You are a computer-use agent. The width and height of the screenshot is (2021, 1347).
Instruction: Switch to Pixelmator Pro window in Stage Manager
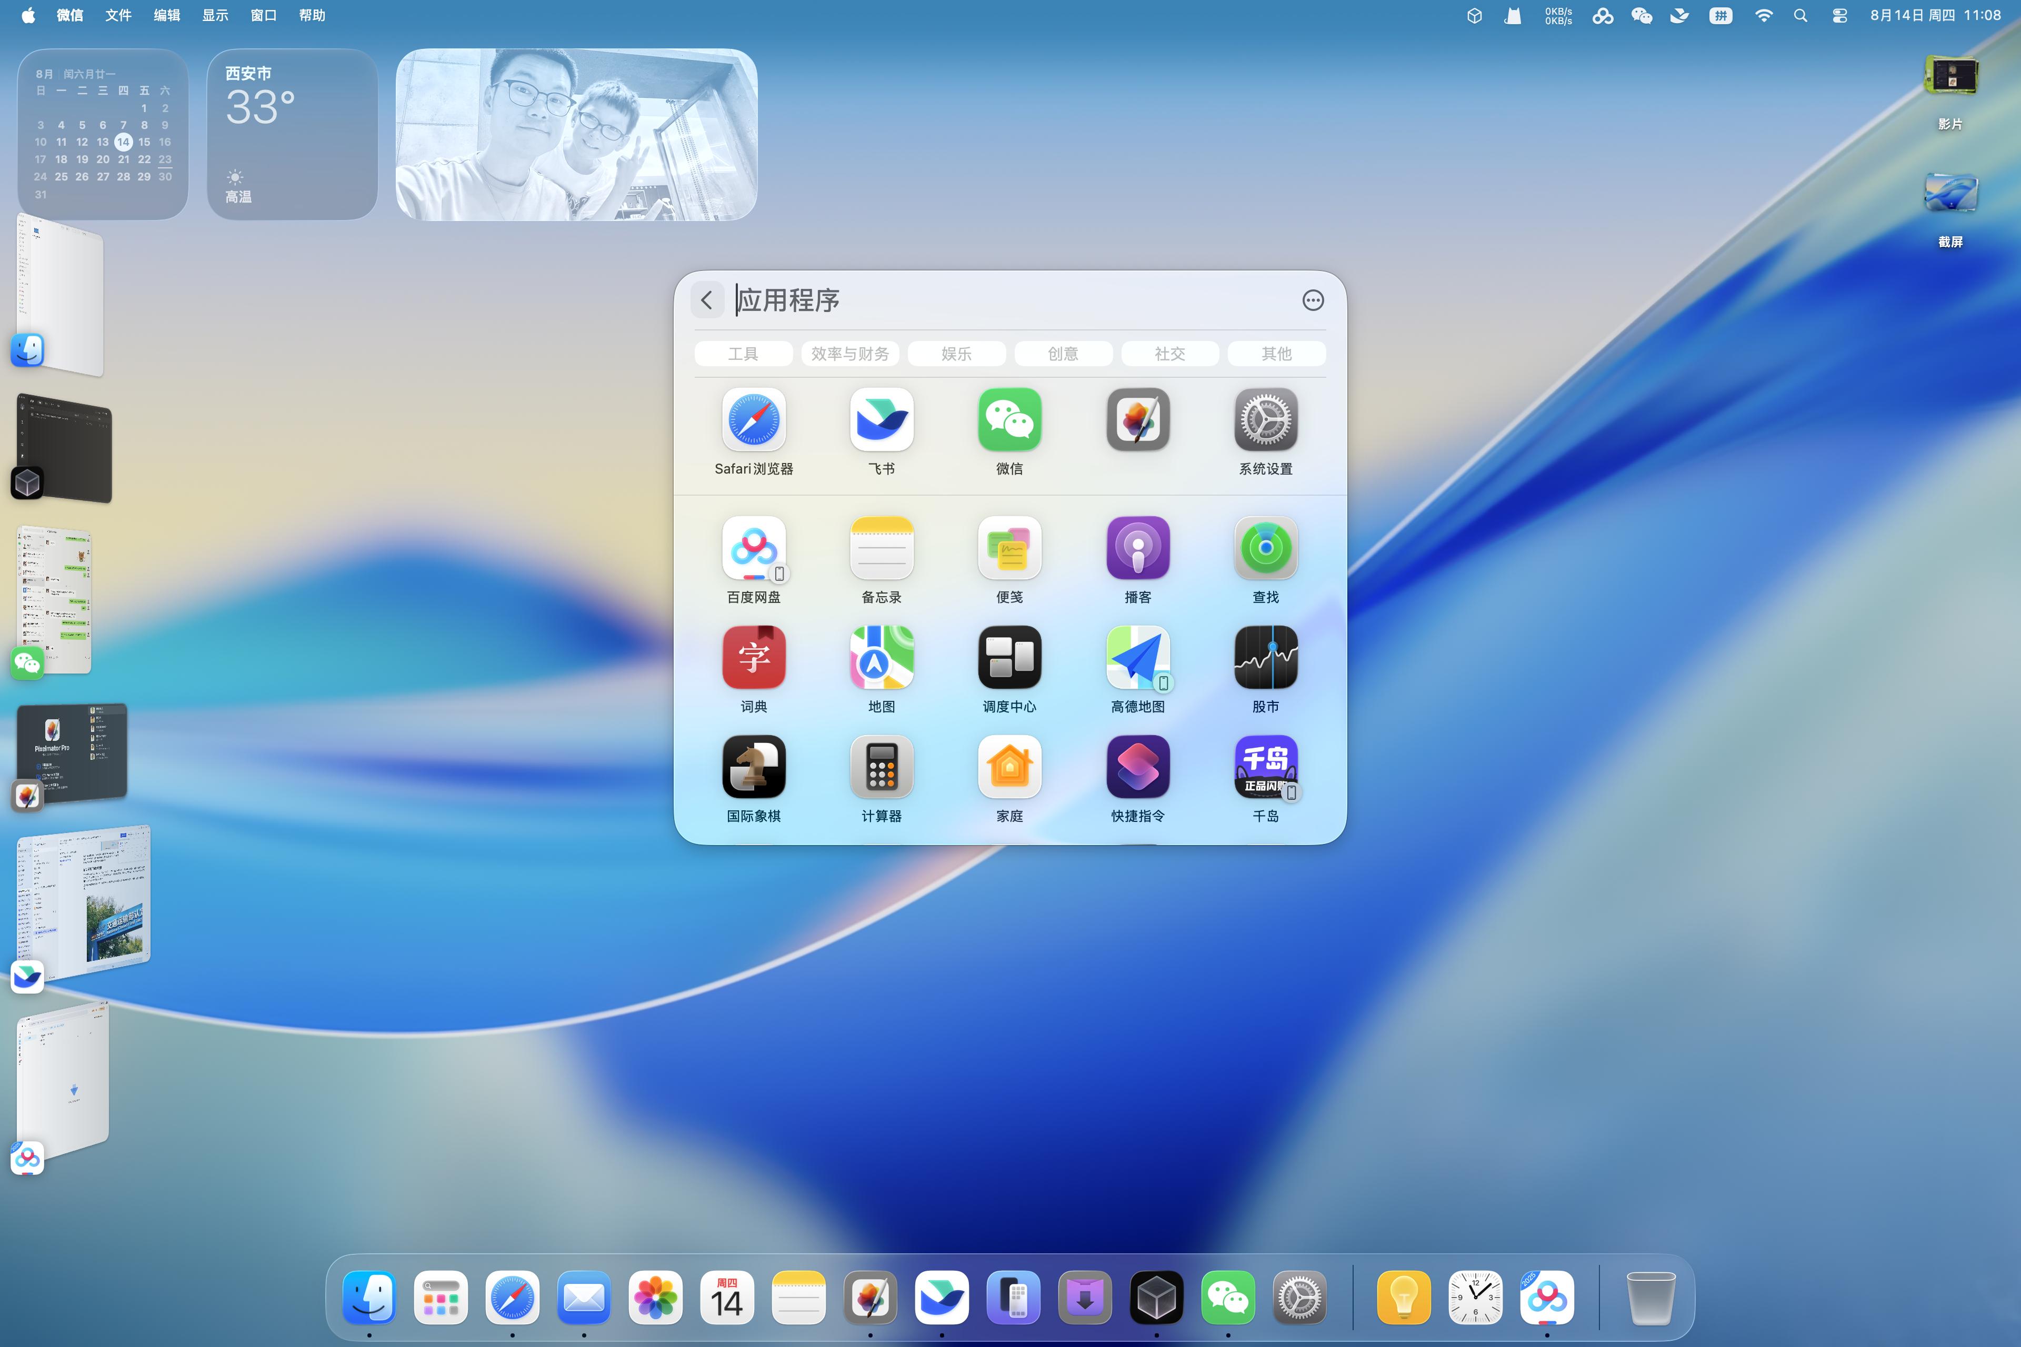72,754
